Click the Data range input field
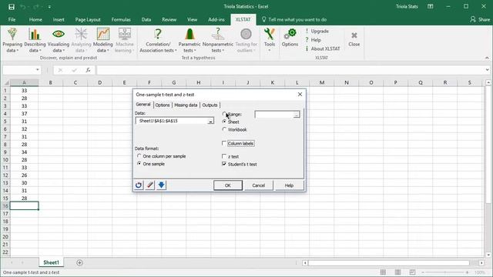Viewport: 493px width, 277px height. point(172,121)
